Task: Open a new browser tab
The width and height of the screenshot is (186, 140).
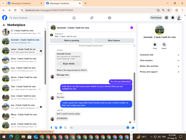Action: (x=86, y=3)
